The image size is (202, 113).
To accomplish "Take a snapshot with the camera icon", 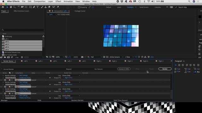I will (x=82, y=57).
